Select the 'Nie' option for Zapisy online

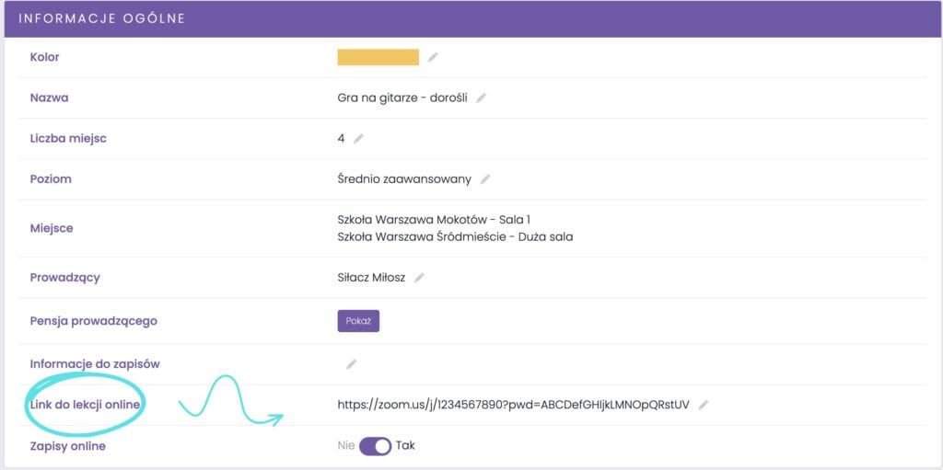point(345,446)
